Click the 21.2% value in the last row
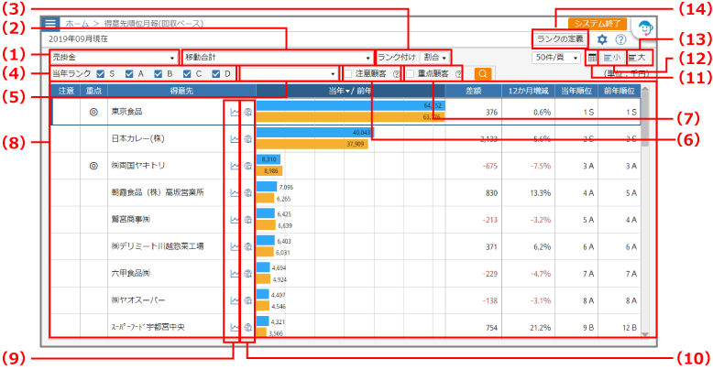The width and height of the screenshot is (713, 370). pyautogui.click(x=540, y=327)
